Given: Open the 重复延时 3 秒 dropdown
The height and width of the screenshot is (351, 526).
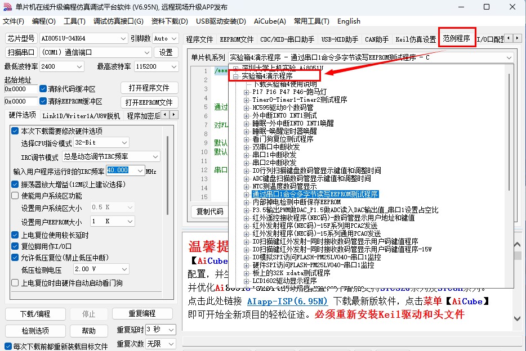Looking at the screenshot, I should (161, 330).
